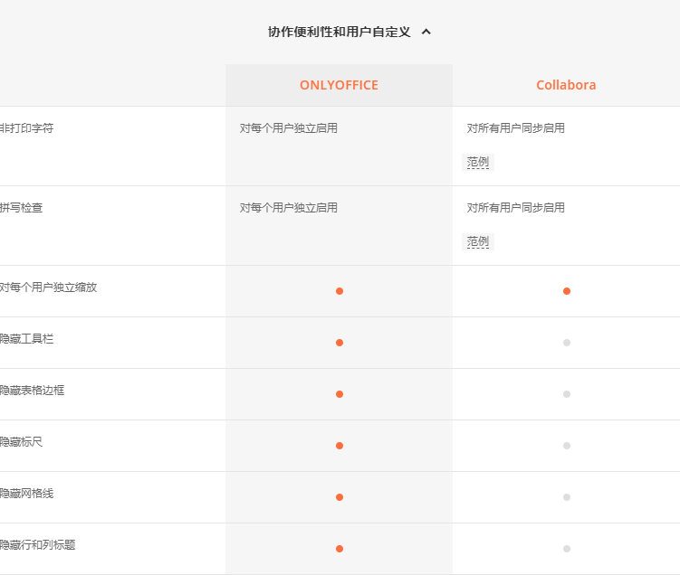Viewport: 680px width, 575px height.
Task: Click the 隐藏网格线 row label
Action: (26, 494)
